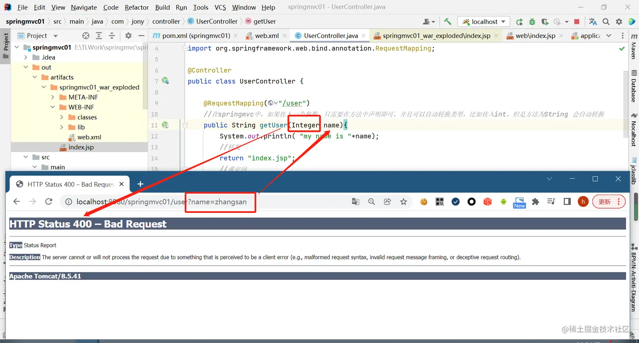Click gutter icon on line 7
Screen dimensions: 639x343
(165, 81)
